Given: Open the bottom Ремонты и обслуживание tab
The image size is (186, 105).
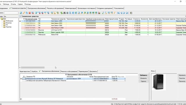Looking at the screenshot, I should coord(69,71).
